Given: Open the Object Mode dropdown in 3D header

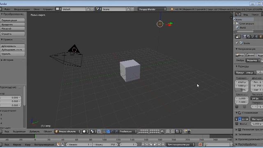Looking at the screenshot, I should tap(67, 132).
